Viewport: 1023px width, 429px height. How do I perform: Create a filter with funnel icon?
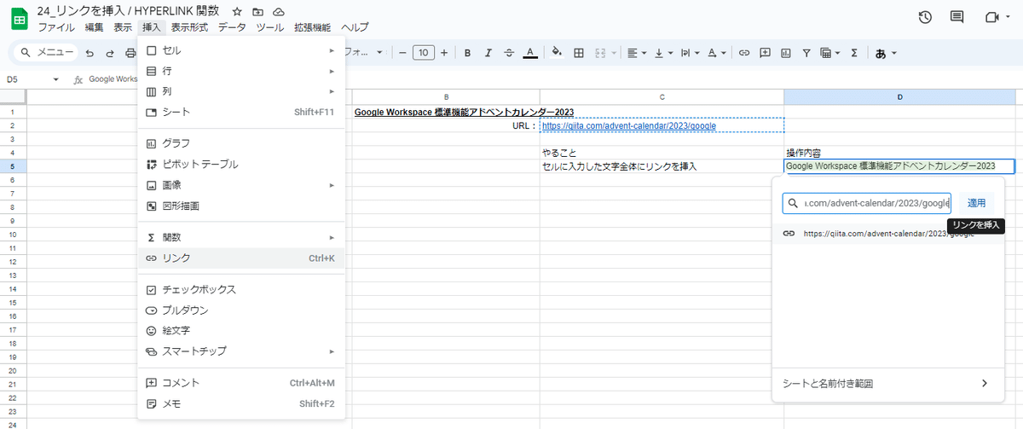806,53
